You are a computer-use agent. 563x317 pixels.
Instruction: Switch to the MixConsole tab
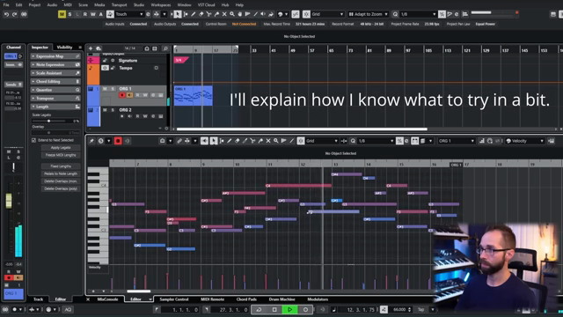pyautogui.click(x=107, y=299)
